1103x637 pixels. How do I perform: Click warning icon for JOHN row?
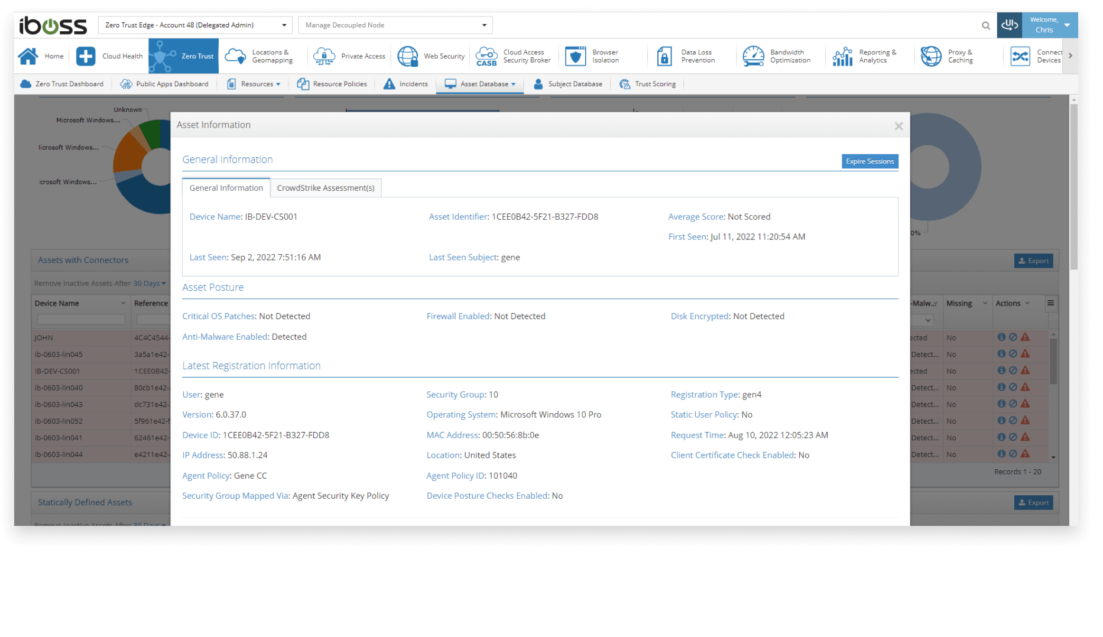click(x=1025, y=337)
